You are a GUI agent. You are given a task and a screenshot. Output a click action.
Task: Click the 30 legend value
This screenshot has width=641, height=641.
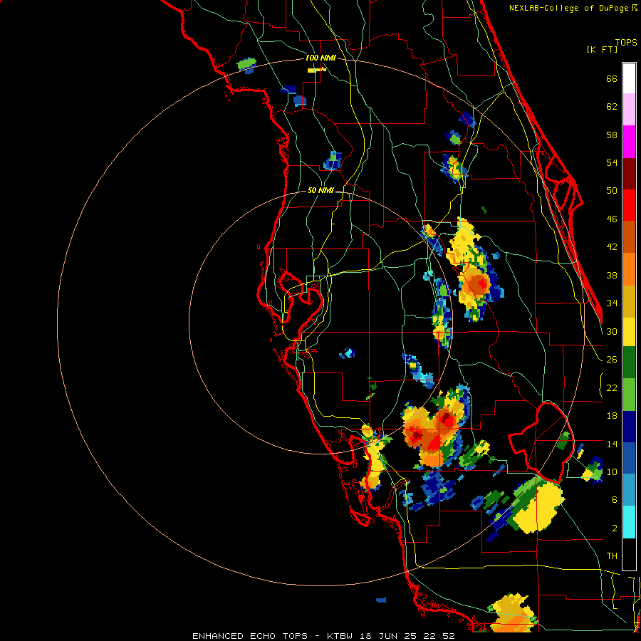coord(612,331)
